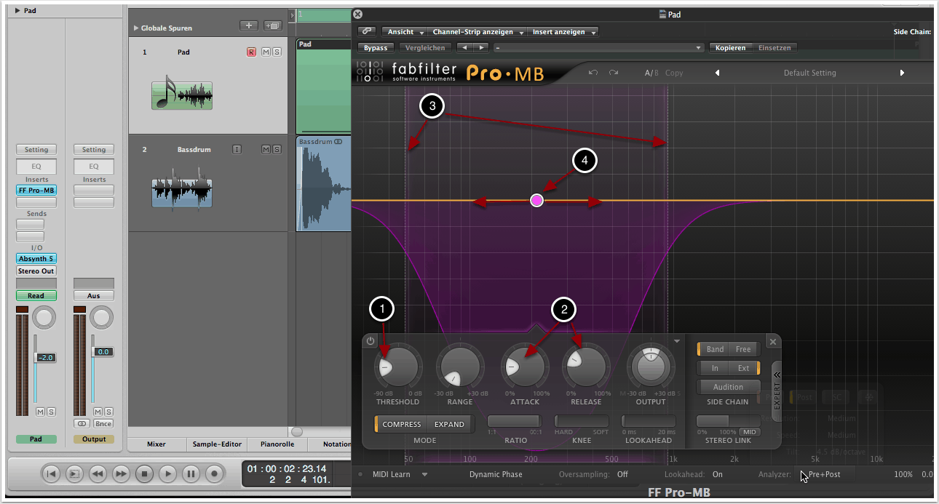Open the Pianorolle tab
Image resolution: width=939 pixels, height=504 pixels.
(x=277, y=444)
